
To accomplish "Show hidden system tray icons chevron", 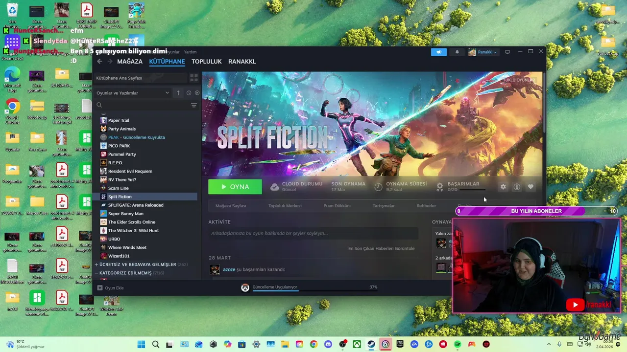I will click(x=549, y=345).
